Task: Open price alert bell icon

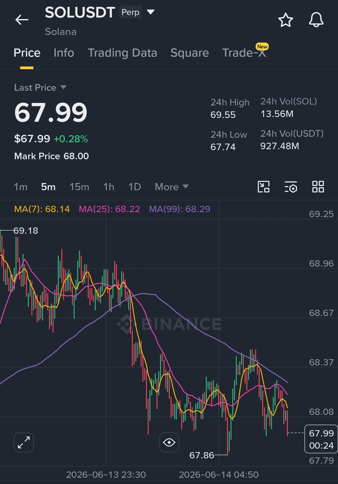Action: tap(316, 20)
